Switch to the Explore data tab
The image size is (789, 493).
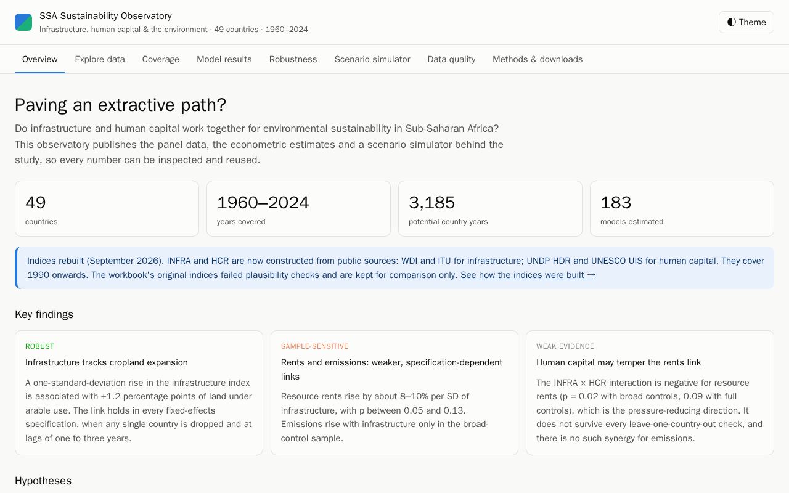100,59
